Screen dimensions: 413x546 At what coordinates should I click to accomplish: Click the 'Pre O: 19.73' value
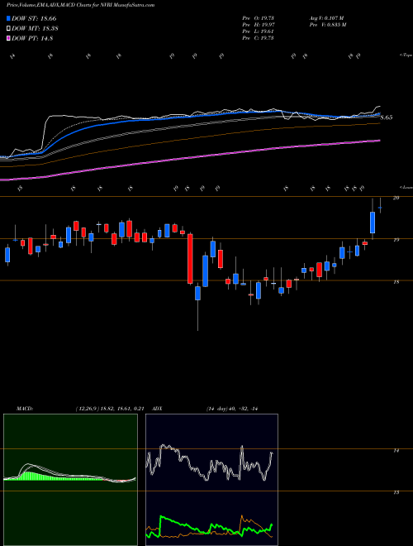[258, 17]
